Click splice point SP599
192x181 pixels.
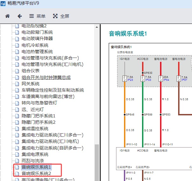(143, 115)
